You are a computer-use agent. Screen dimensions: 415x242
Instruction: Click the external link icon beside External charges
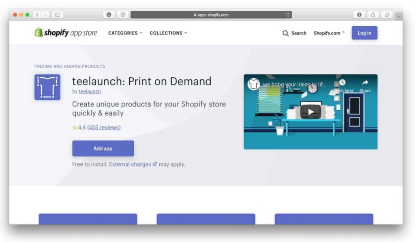point(154,164)
